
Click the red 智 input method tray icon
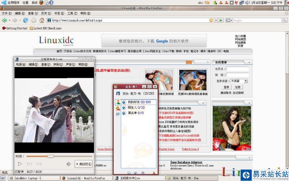tap(236, 3)
